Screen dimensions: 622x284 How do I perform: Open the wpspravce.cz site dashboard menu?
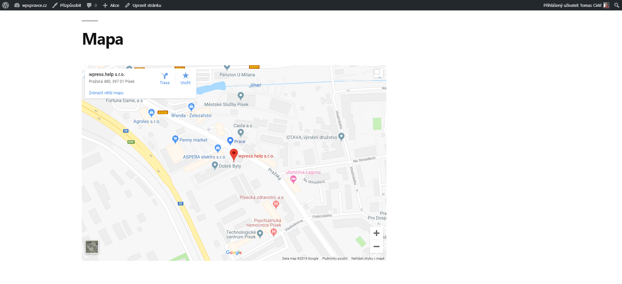[31, 5]
